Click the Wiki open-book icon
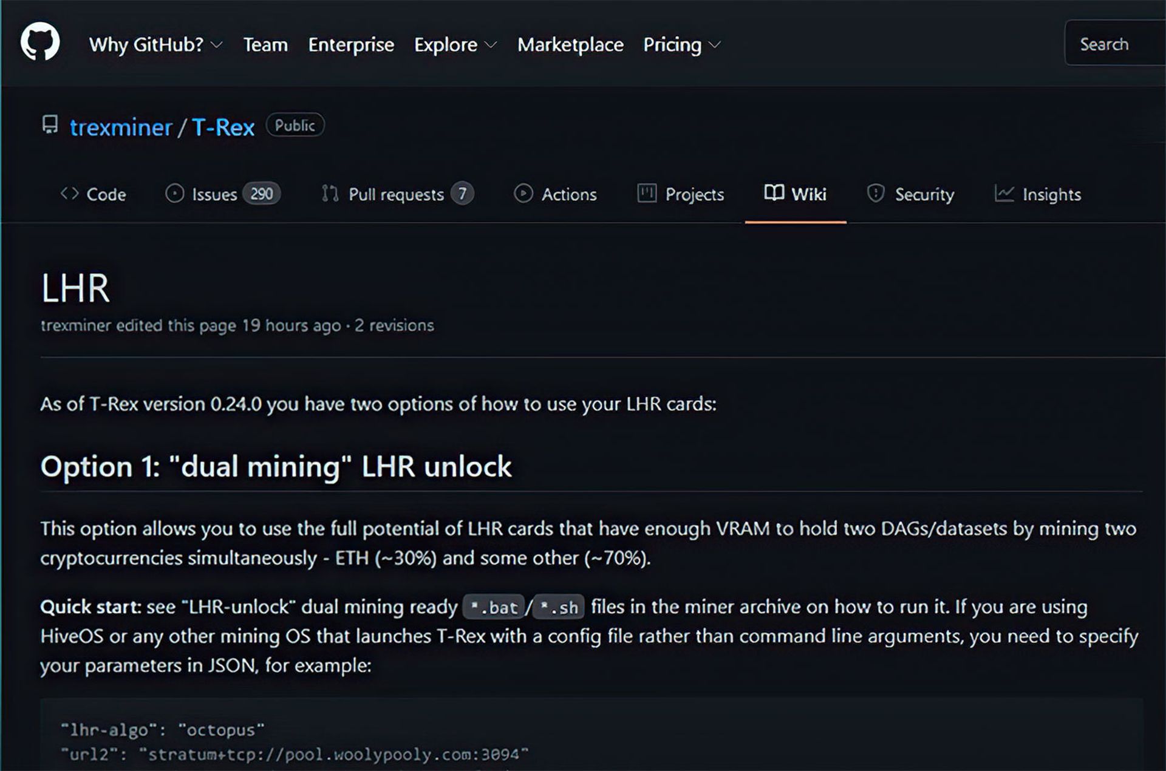1166x771 pixels. (x=774, y=192)
